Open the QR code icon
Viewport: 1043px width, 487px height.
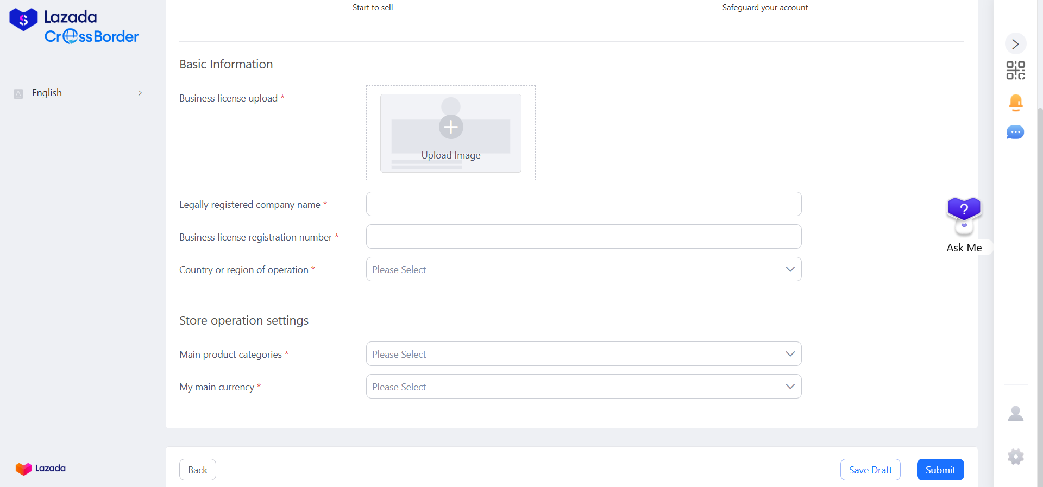(x=1015, y=71)
